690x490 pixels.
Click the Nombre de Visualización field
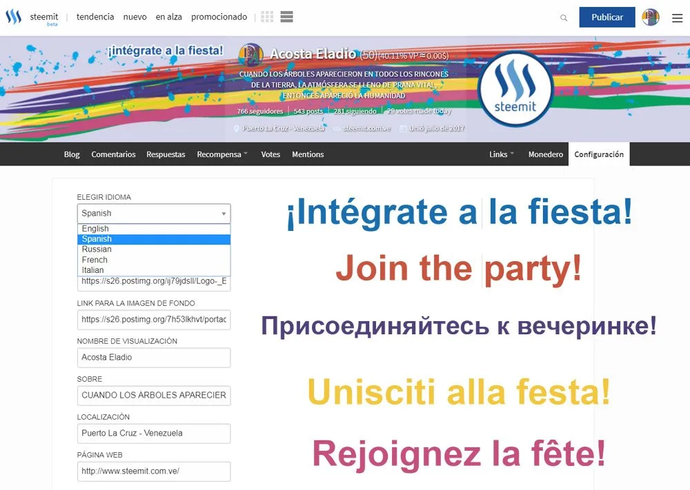click(x=154, y=358)
